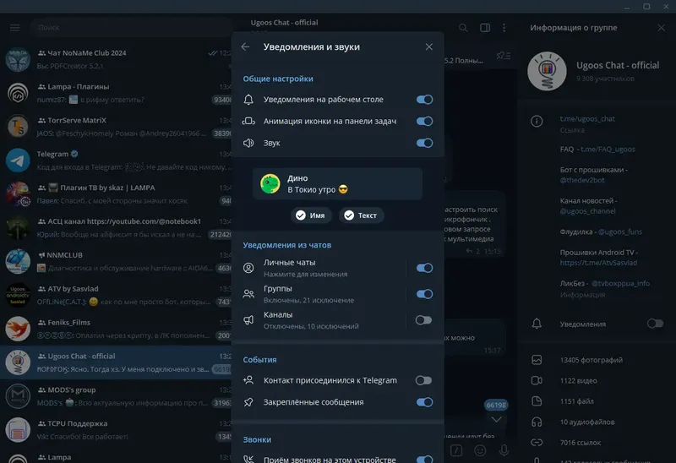Click the group icon beside Группы

tap(248, 294)
